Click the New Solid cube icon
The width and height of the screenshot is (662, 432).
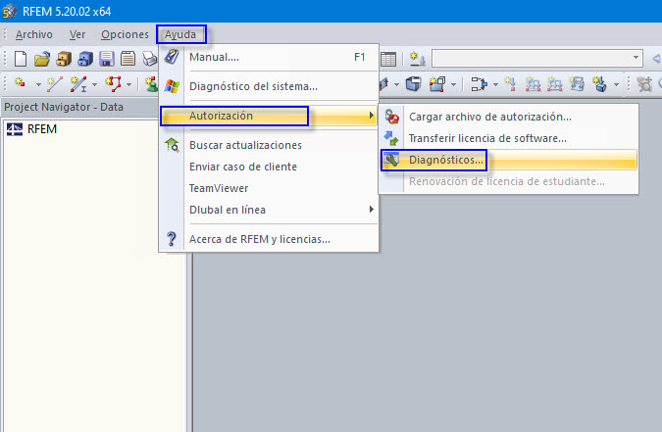pyautogui.click(x=413, y=83)
